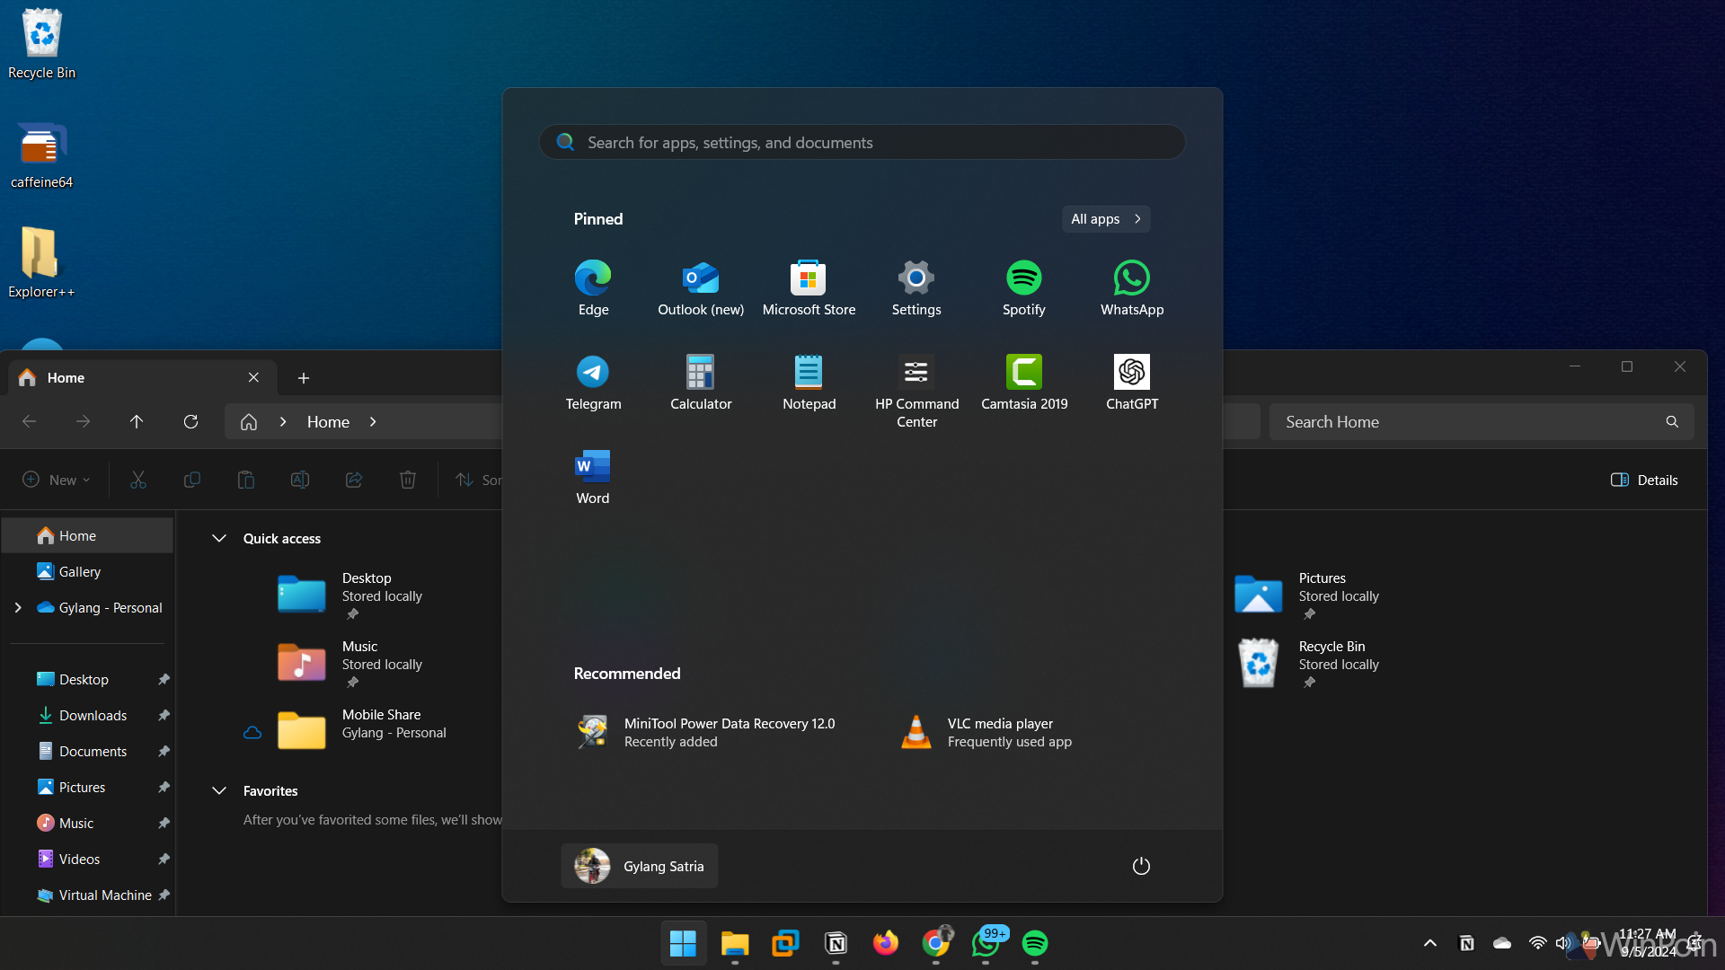Toggle the Details pane in File Explorer
Viewport: 1725px width, 970px height.
coord(1644,480)
